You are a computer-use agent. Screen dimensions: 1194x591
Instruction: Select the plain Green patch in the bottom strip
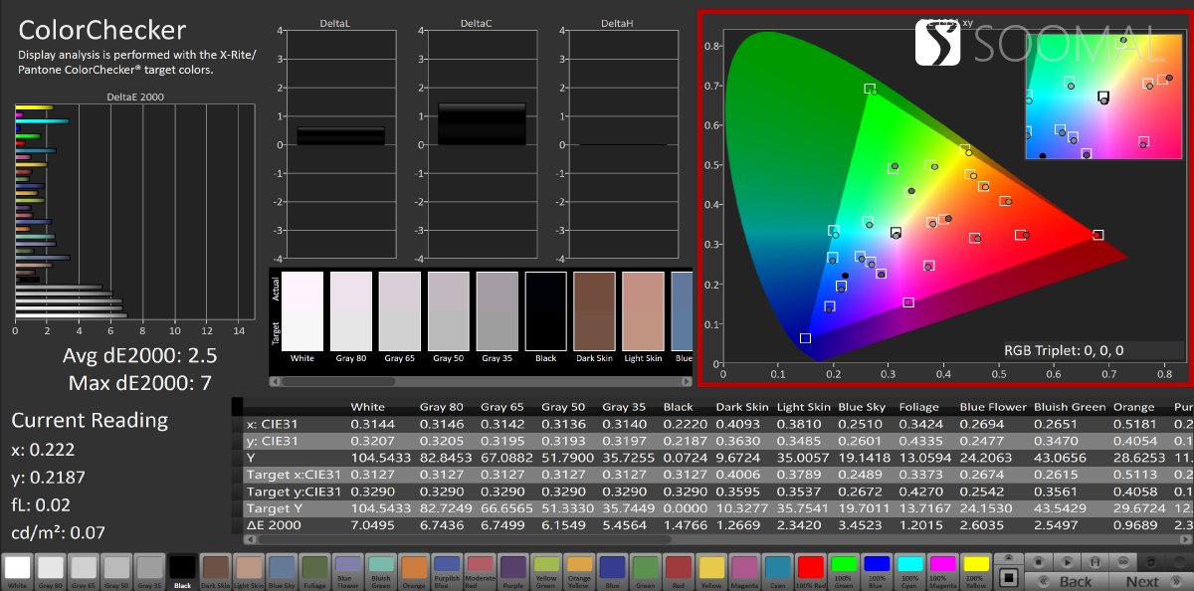pyautogui.click(x=646, y=570)
